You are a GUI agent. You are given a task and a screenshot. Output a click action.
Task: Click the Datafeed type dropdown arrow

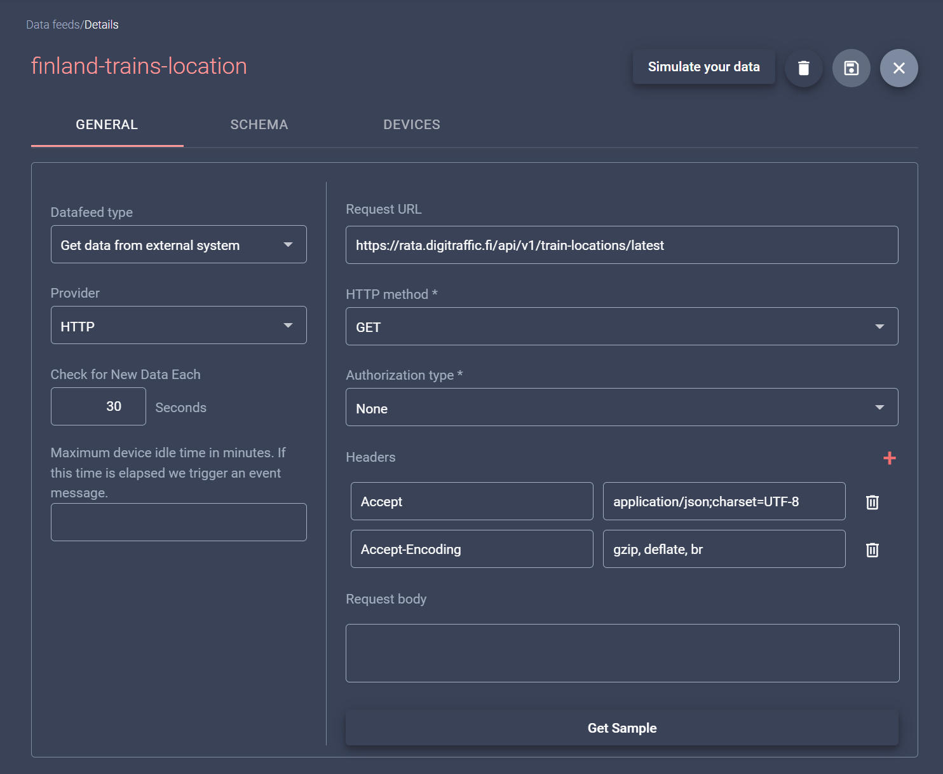point(288,244)
